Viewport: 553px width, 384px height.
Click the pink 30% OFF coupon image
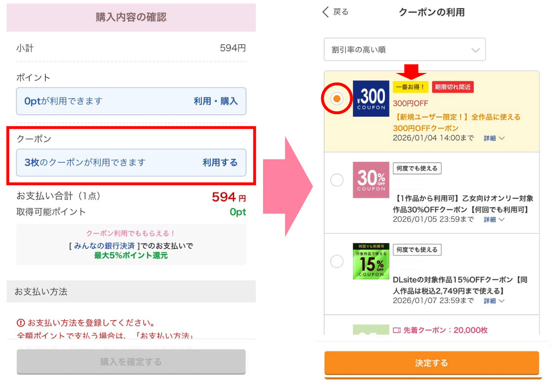click(x=371, y=180)
